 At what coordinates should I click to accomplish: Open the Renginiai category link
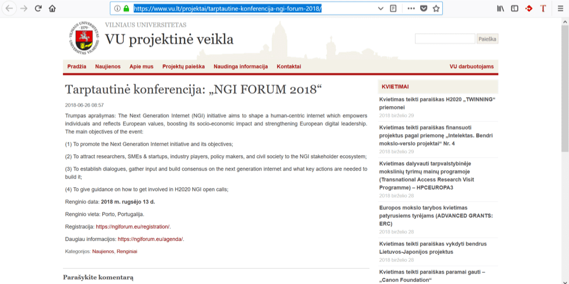(x=127, y=251)
